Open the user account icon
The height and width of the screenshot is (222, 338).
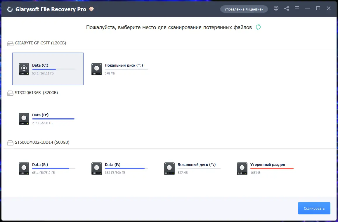click(x=276, y=8)
